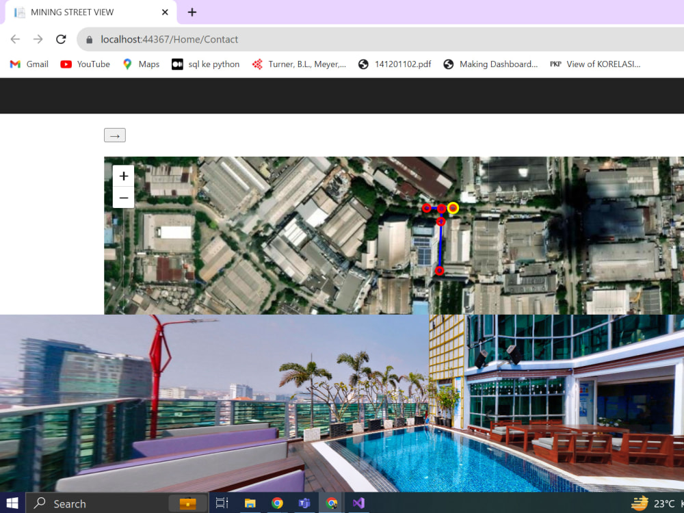Click the browser back arrow
Viewport: 684px width, 513px height.
pos(15,39)
